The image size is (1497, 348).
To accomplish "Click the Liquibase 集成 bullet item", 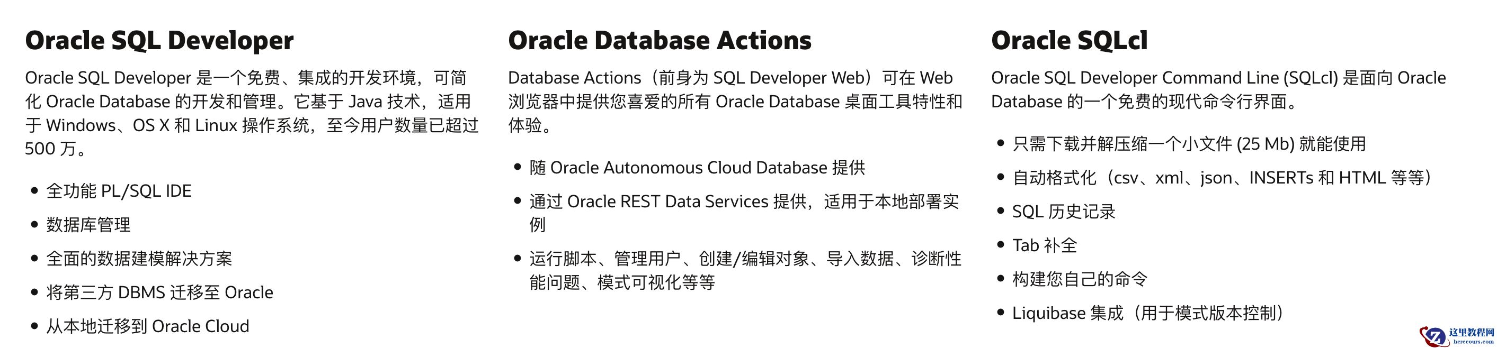I will [1148, 313].
